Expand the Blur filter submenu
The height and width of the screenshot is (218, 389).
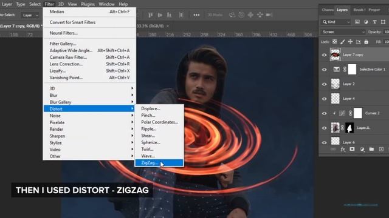point(89,95)
